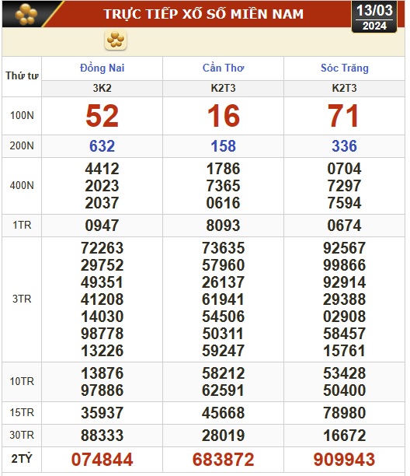
Task: Open the Đồng Nai province link
Action: [102, 68]
